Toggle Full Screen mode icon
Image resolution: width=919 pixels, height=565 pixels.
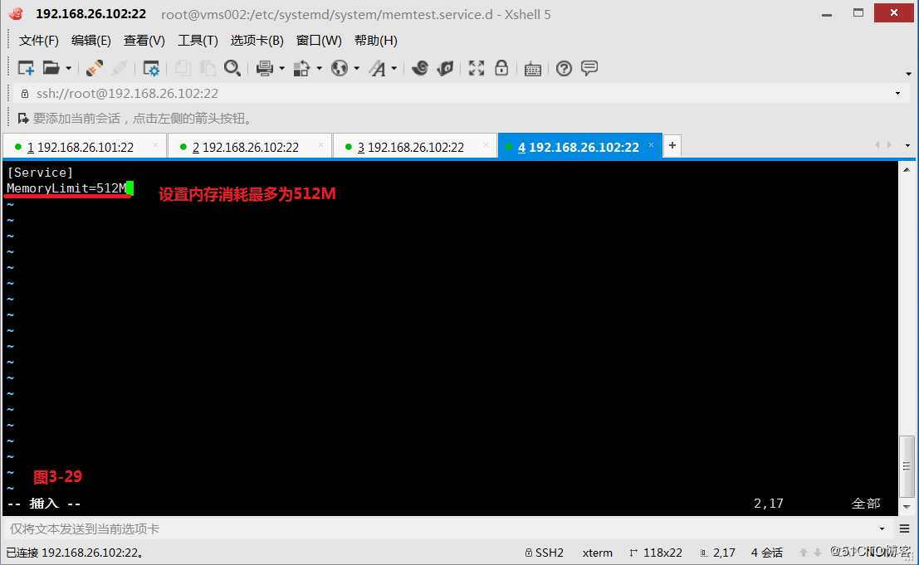477,69
